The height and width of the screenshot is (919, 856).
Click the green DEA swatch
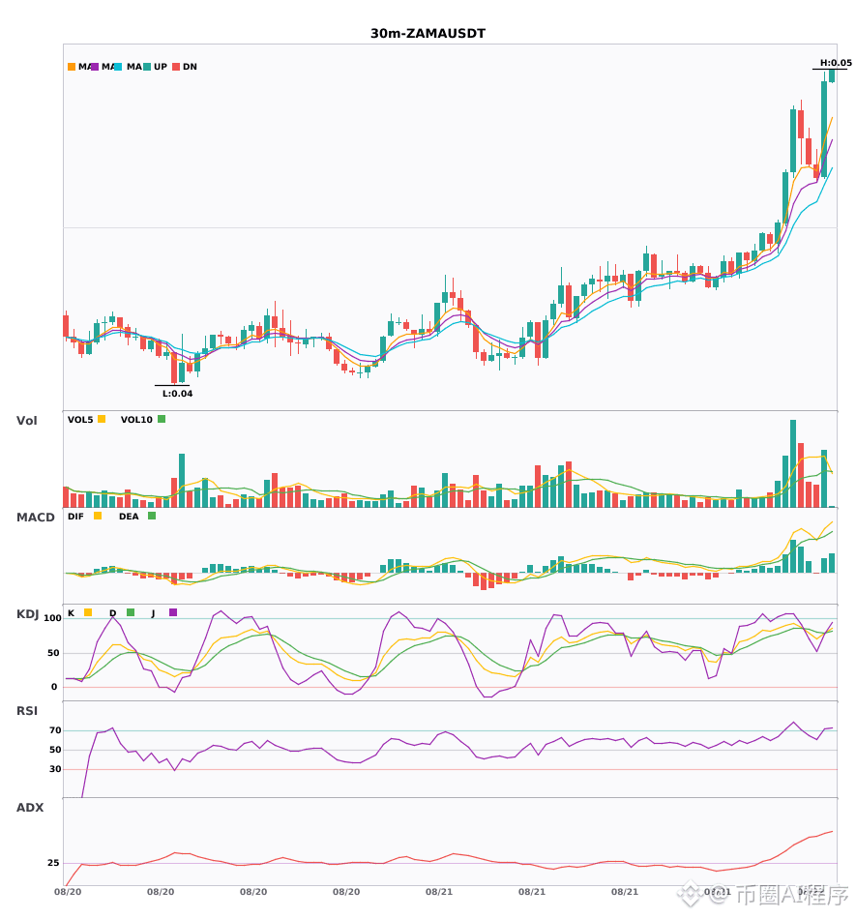[x=152, y=516]
